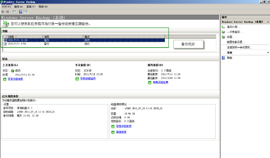Open the 文件 menu
This screenshot has width=270, height=158.
point(6,7)
